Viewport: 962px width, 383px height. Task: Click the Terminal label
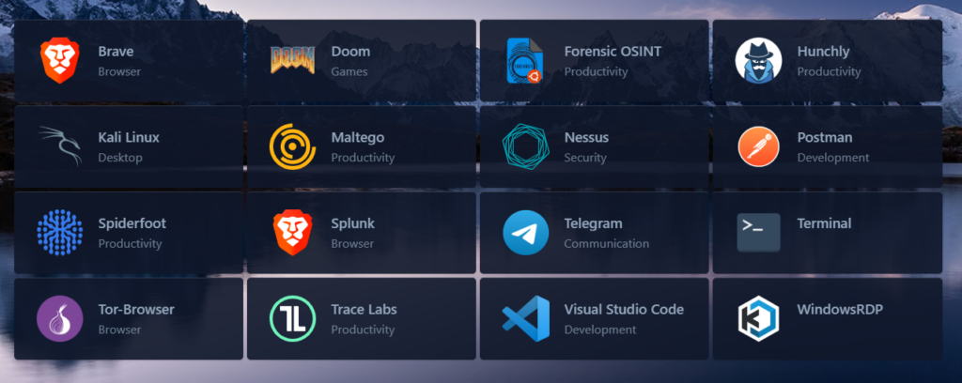(825, 223)
